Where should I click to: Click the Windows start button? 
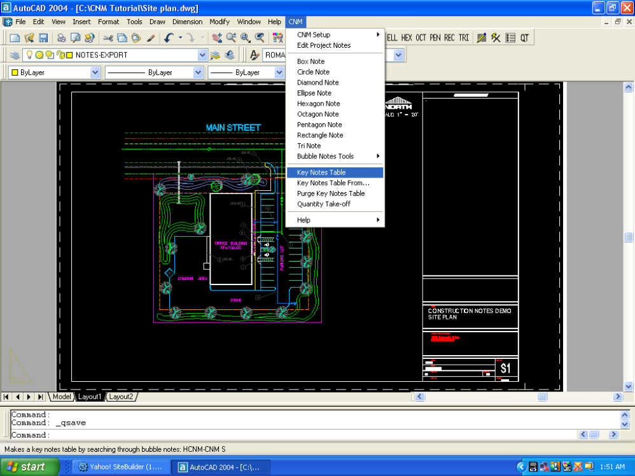(25, 467)
